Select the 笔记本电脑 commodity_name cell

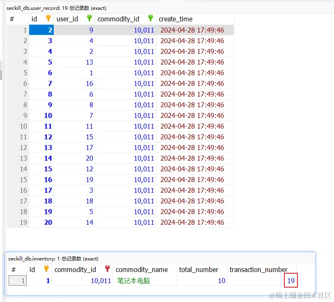point(144,281)
